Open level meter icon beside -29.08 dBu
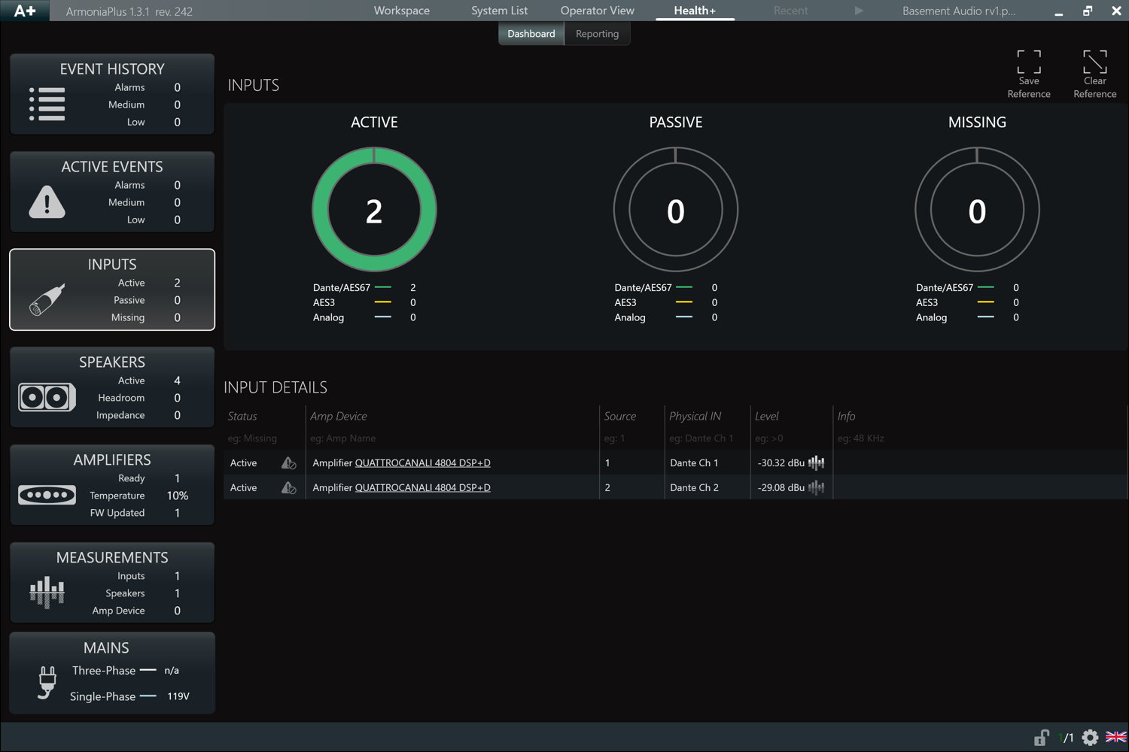 (x=817, y=488)
